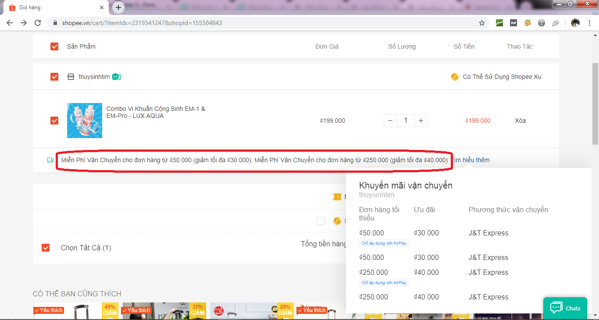Click the product thumbnail image

(x=85, y=121)
